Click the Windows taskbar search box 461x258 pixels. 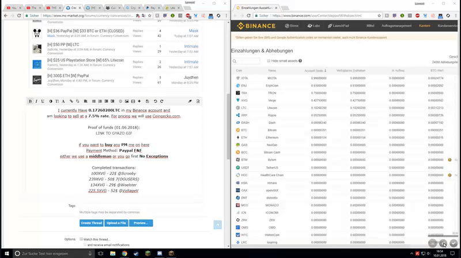tap(53, 253)
